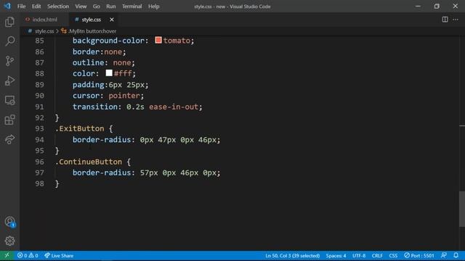Click the CSS language mode selector
This screenshot has width=465, height=261.
pyautogui.click(x=393, y=255)
